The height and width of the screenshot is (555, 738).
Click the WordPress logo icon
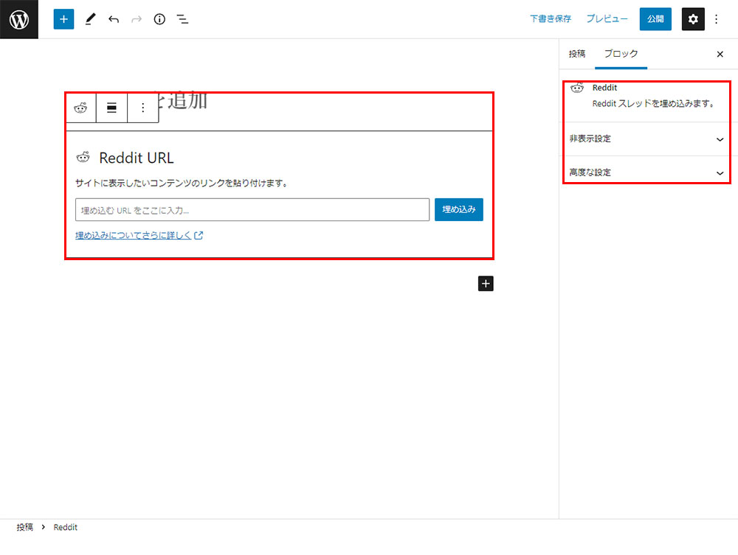tap(19, 19)
